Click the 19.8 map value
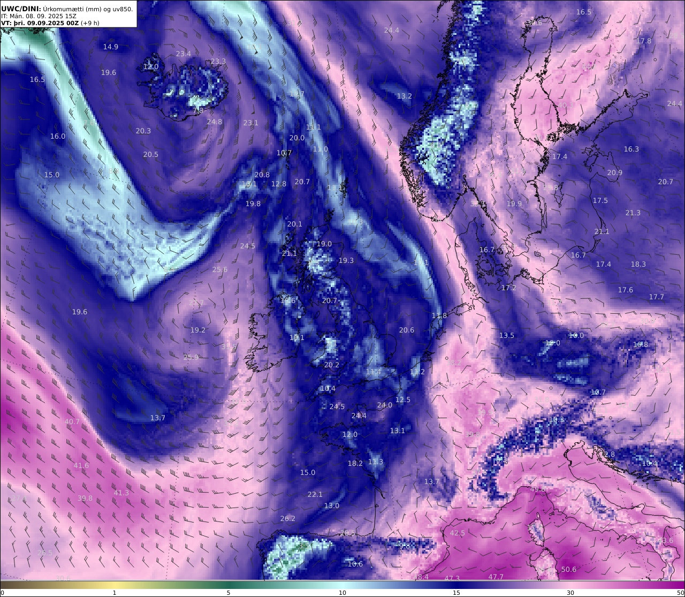Image resolution: width=685 pixels, height=597 pixels. point(253,203)
